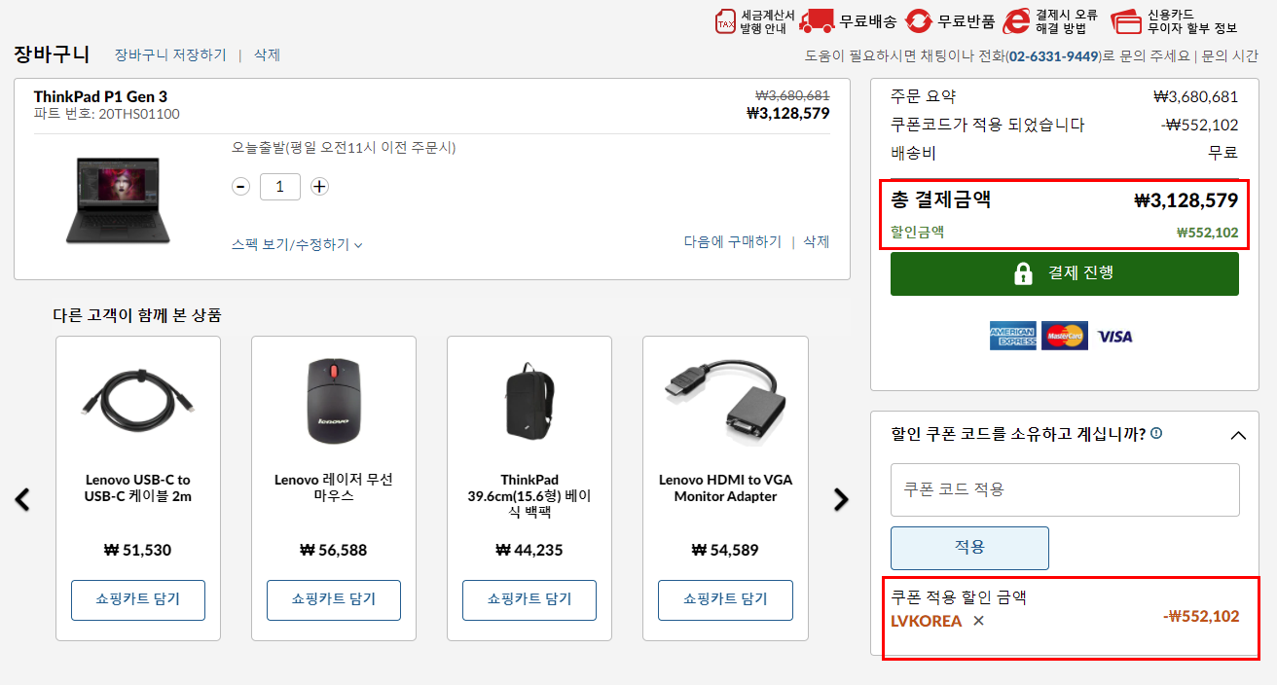Click the lock icon on the checkout button
1277x685 pixels.
[x=1023, y=273]
